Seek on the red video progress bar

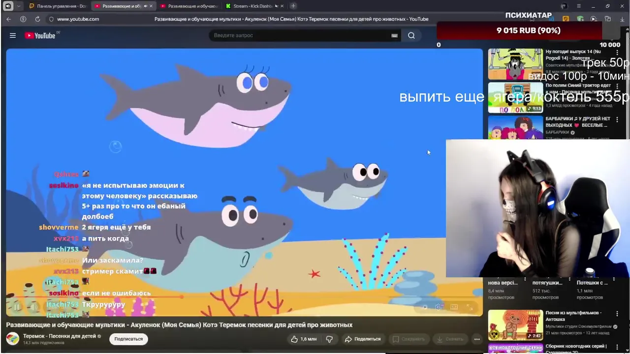tap(245, 297)
